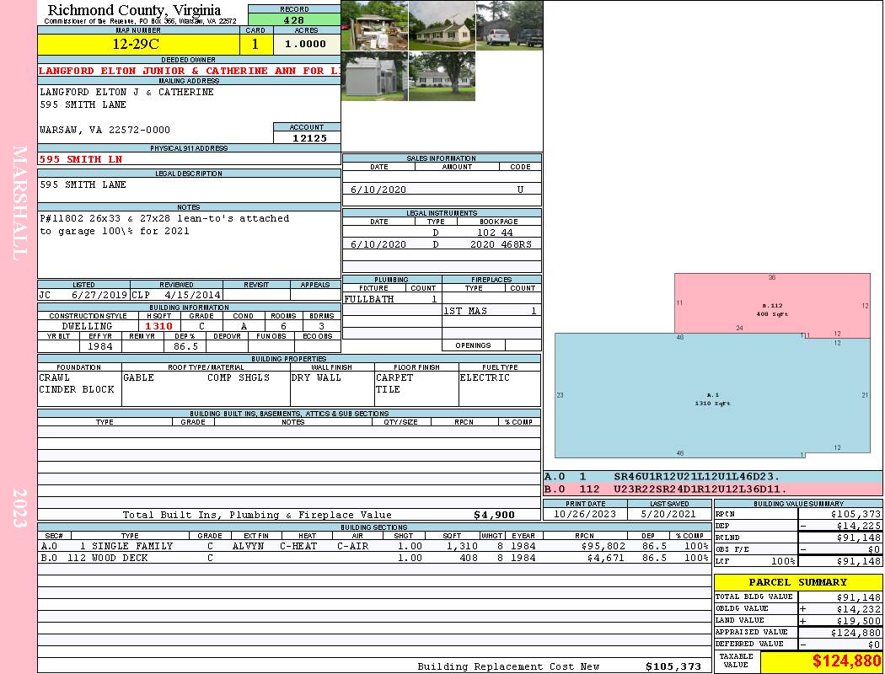The width and height of the screenshot is (885, 674).
Task: Click 595 SMITH LANE under Legal Description
Action: pos(83,185)
